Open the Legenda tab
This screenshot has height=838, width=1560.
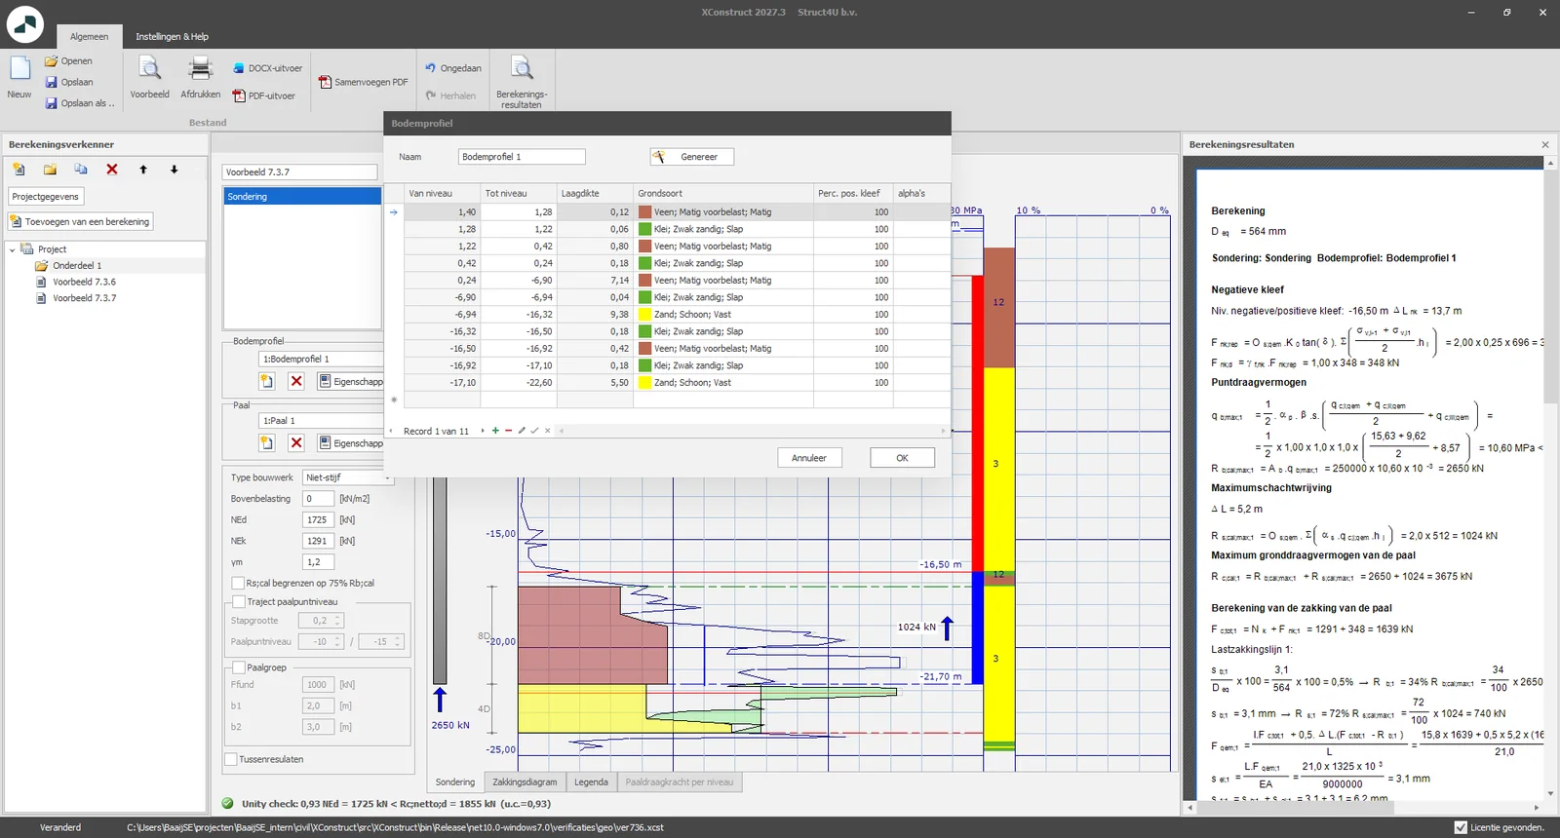click(591, 781)
